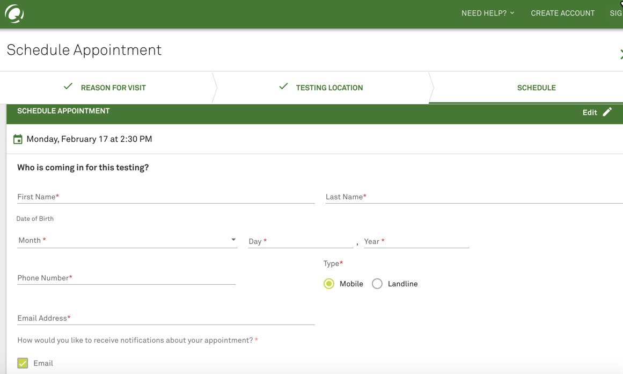This screenshot has height=374, width=623.
Task: Click the Create Account link
Action: point(562,13)
